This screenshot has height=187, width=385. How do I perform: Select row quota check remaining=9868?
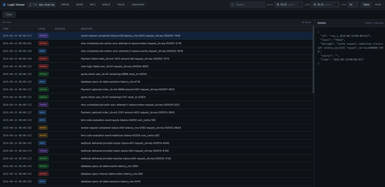click(156, 74)
